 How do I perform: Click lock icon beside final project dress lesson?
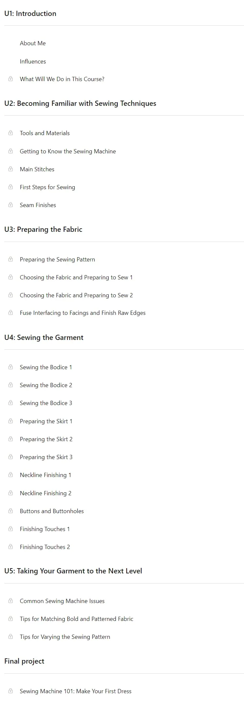[10, 691]
